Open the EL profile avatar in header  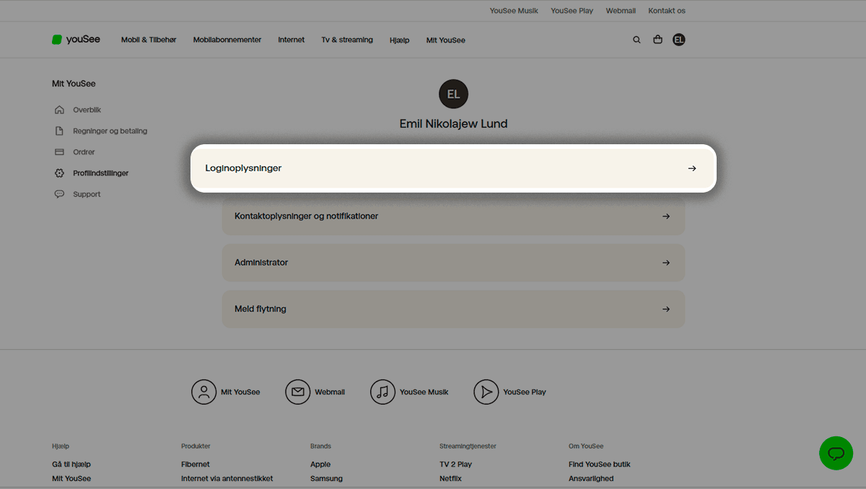pyautogui.click(x=678, y=40)
